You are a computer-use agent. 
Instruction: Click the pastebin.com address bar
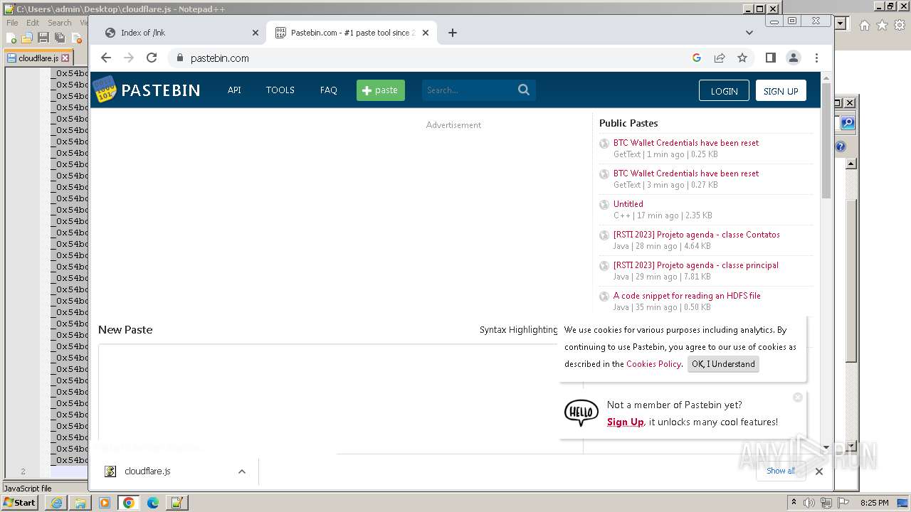pos(427,58)
